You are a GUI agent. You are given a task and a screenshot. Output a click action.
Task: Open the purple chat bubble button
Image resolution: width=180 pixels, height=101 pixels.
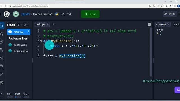pos(177,90)
